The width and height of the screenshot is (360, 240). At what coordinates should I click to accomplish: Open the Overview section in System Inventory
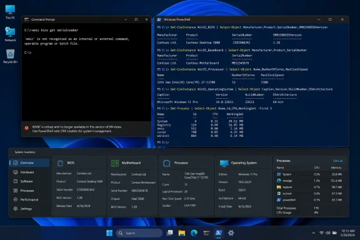click(29, 162)
